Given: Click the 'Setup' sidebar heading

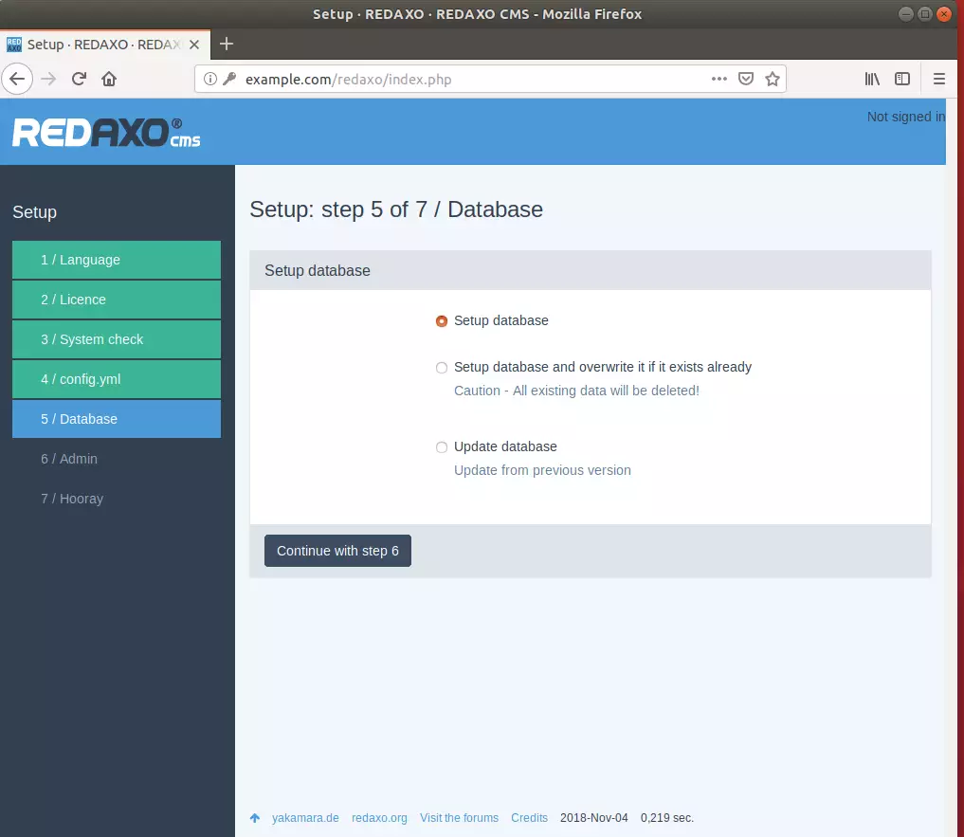Looking at the screenshot, I should pyautogui.click(x=34, y=212).
